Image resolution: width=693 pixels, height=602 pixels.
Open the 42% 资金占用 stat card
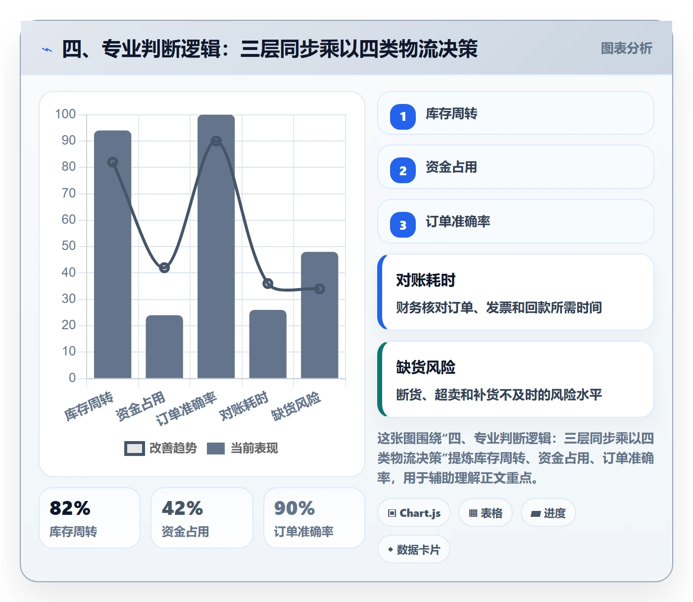point(202,518)
